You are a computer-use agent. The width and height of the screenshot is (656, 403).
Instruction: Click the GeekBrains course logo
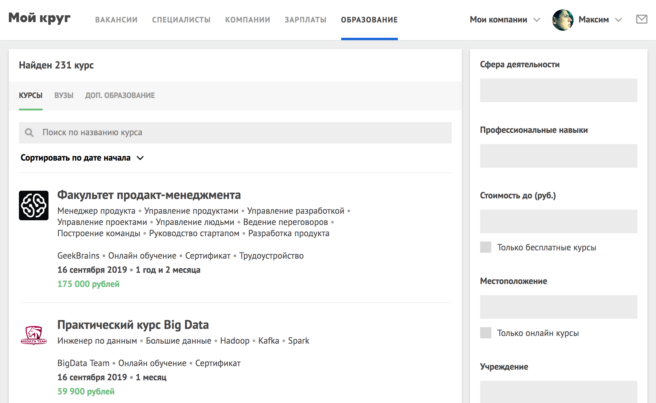34,205
